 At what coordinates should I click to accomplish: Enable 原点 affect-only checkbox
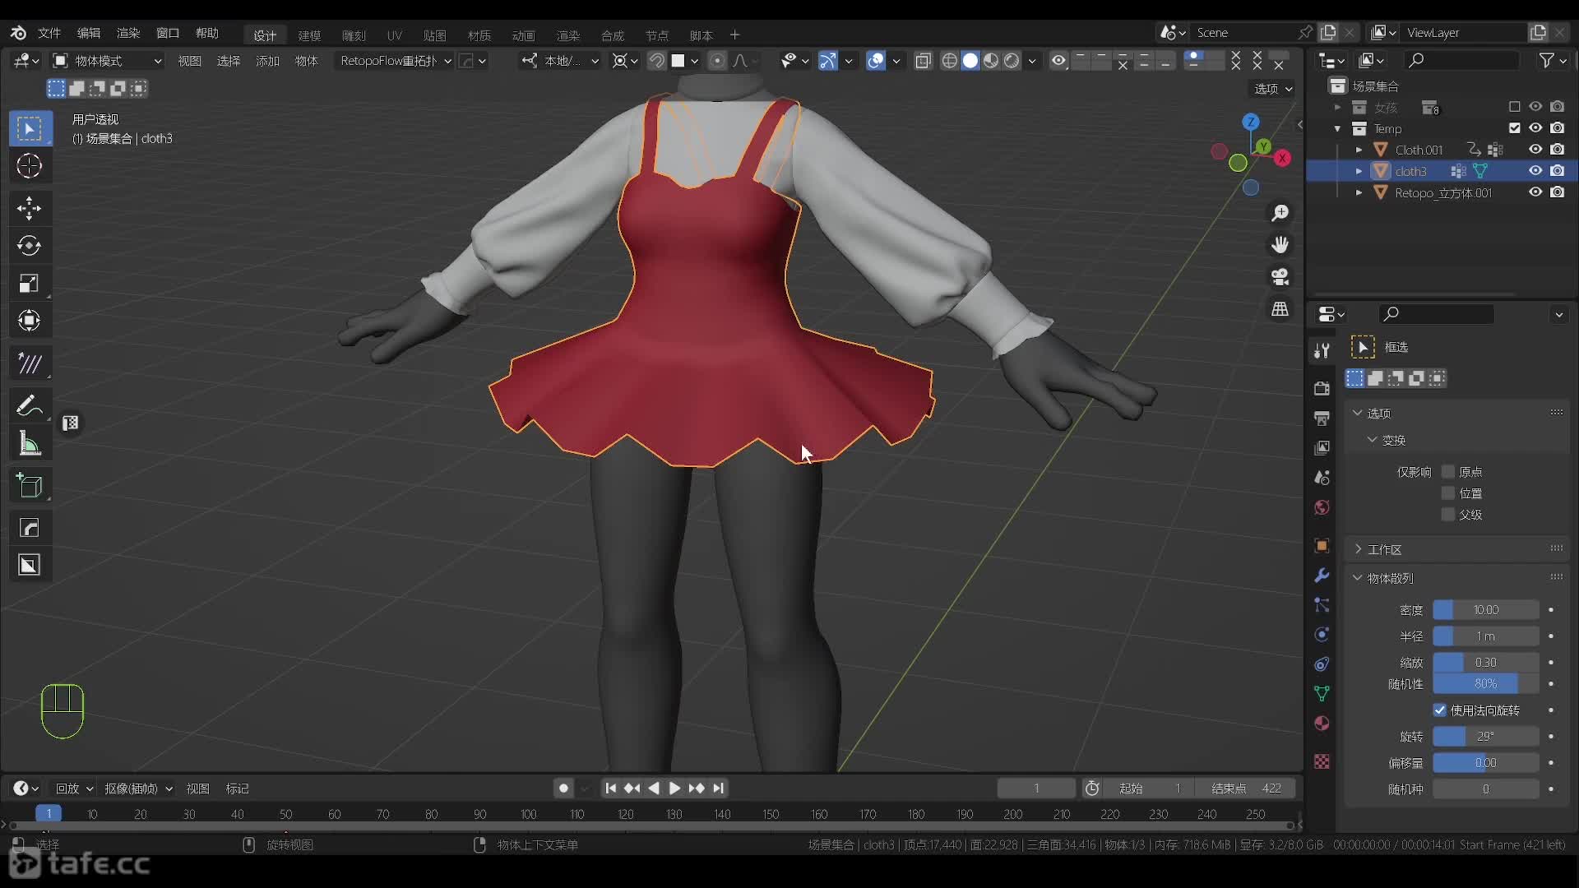[x=1448, y=472]
